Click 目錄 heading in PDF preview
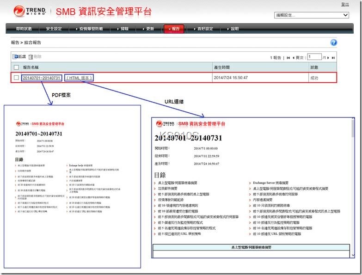This screenshot has height=275, width=362. pyautogui.click(x=19, y=159)
